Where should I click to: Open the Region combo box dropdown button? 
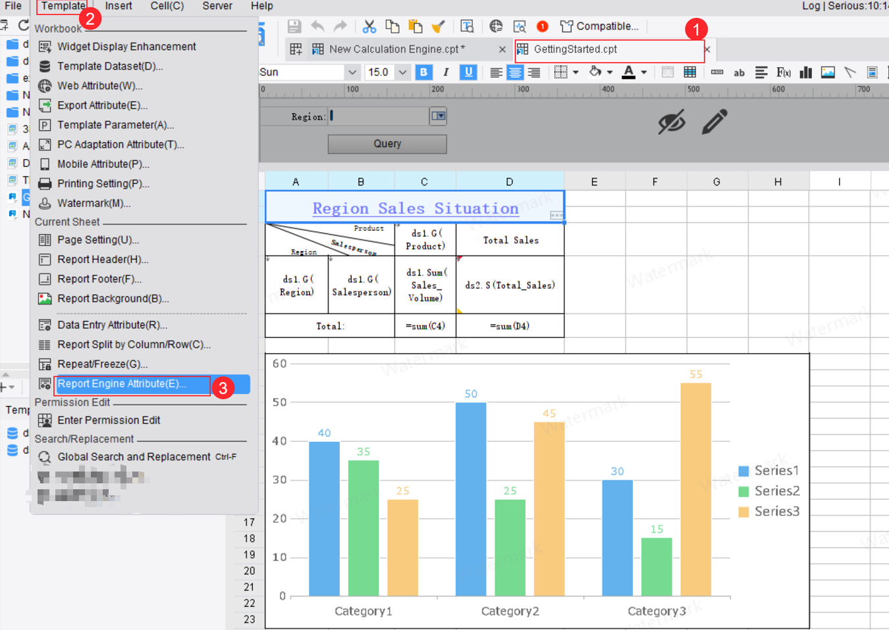coord(439,116)
